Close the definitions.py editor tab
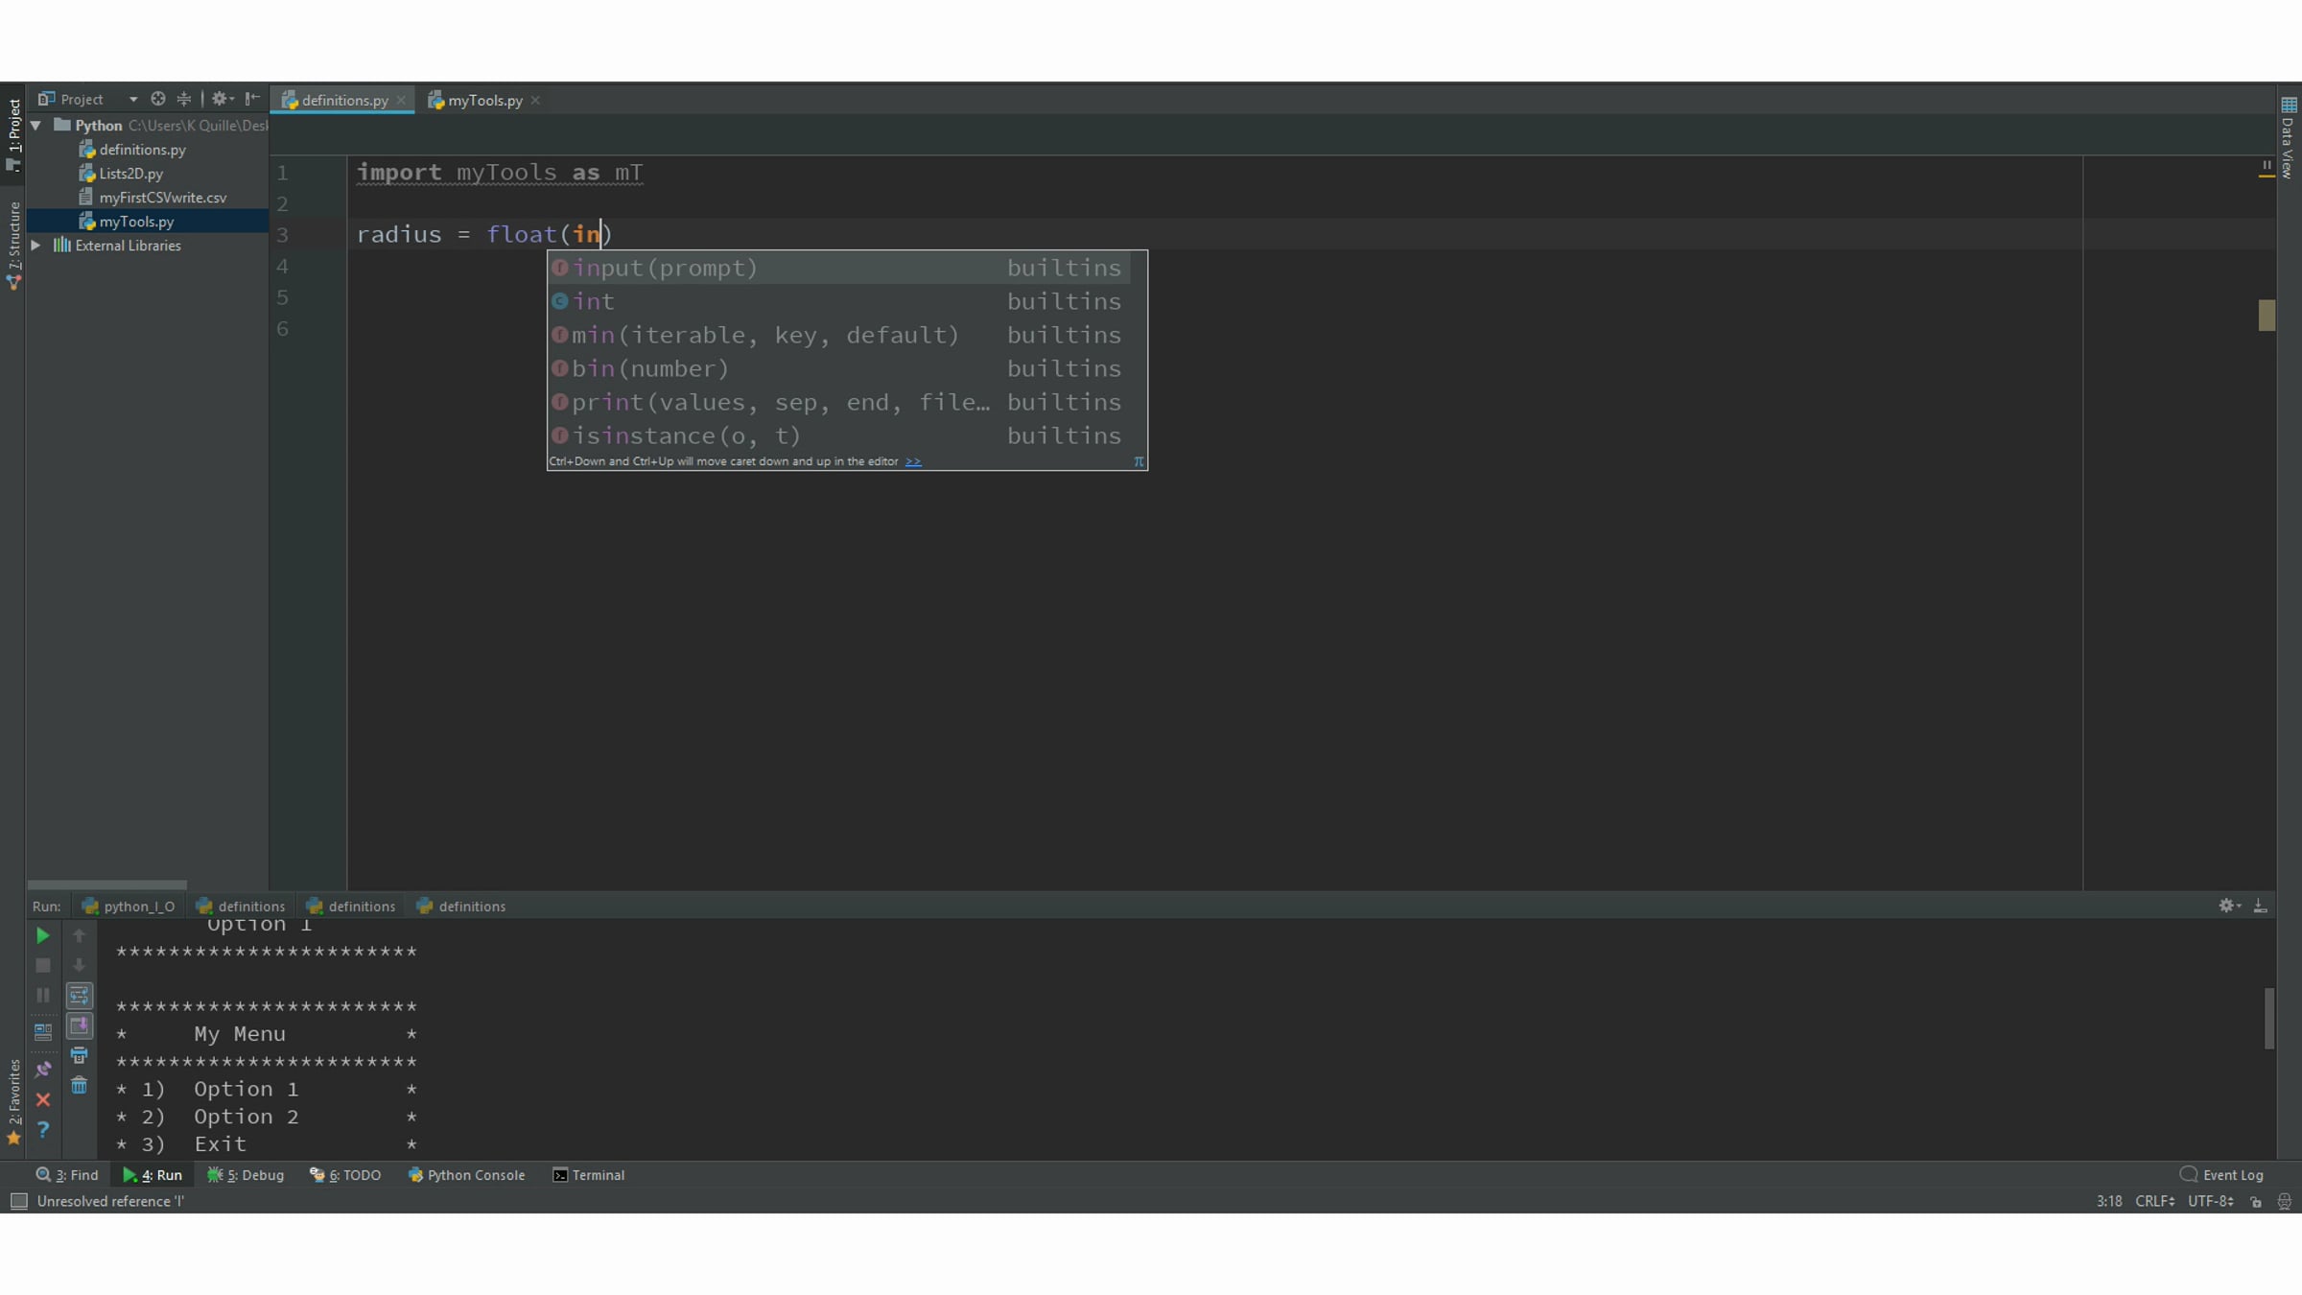The width and height of the screenshot is (2302, 1295). click(401, 101)
